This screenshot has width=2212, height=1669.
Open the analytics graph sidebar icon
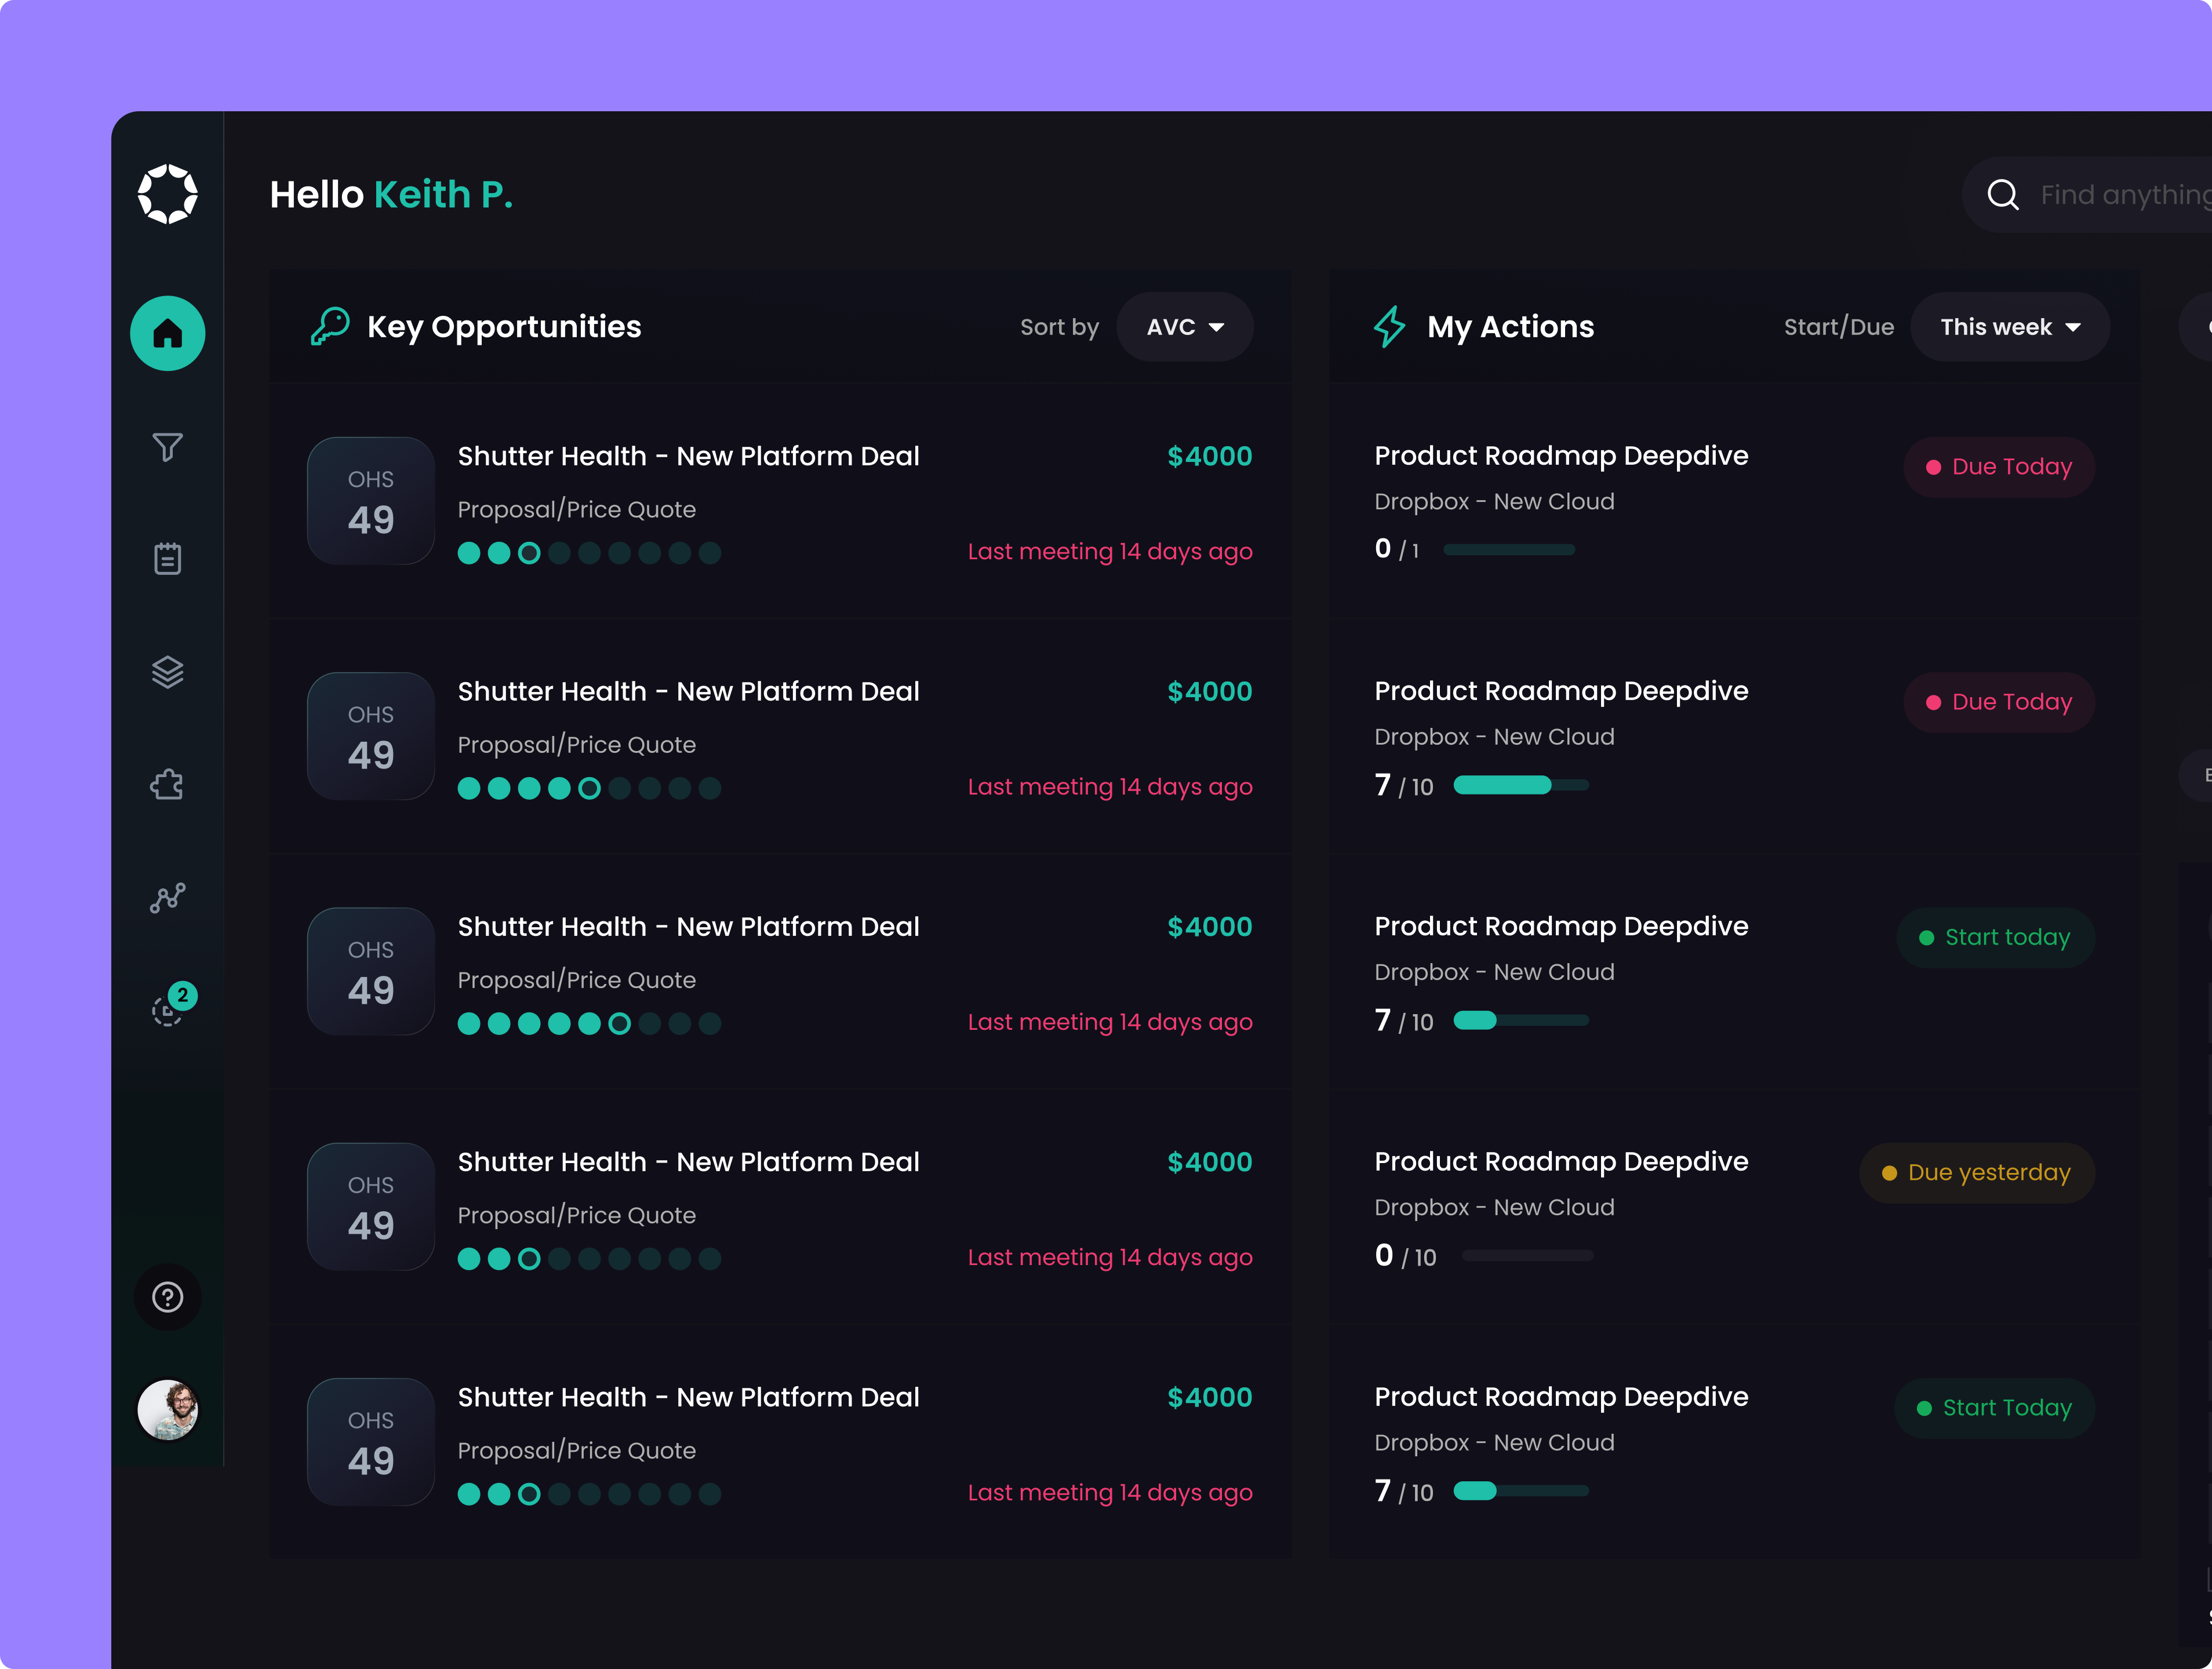click(167, 898)
